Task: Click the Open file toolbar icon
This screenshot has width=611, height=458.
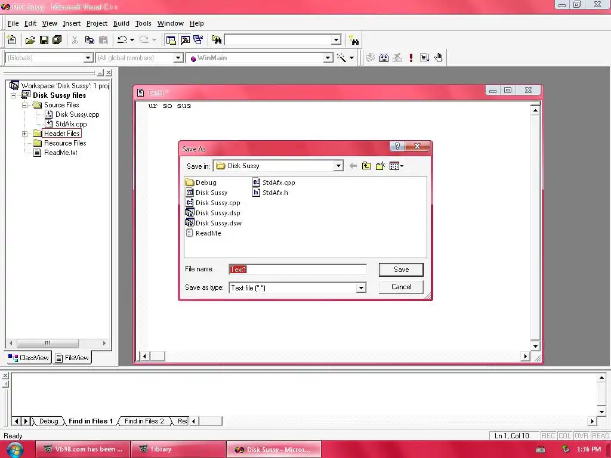Action: tap(30, 40)
